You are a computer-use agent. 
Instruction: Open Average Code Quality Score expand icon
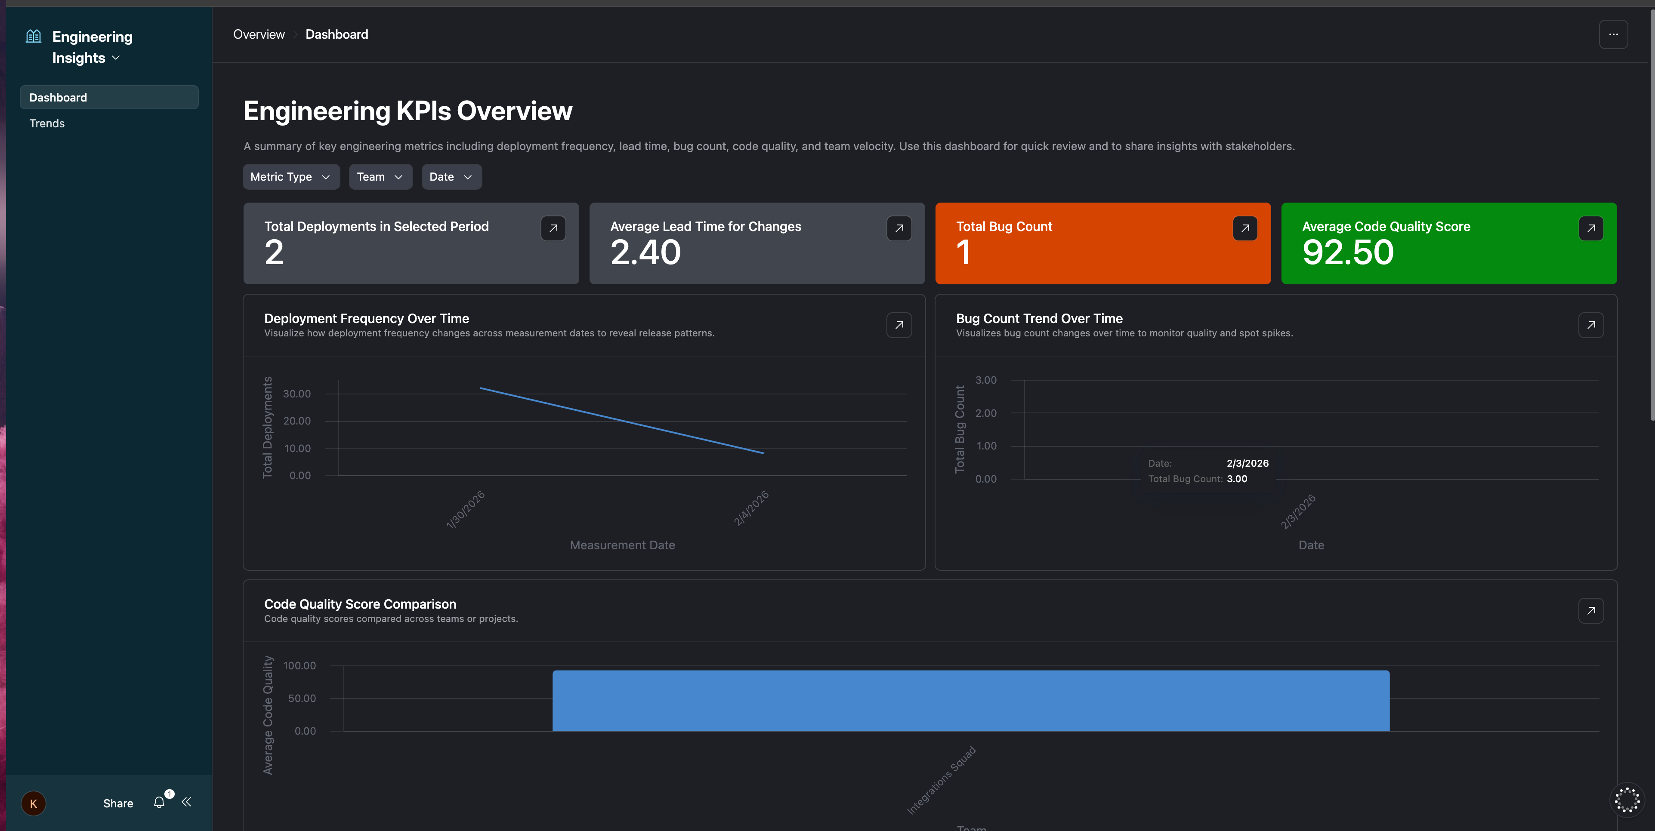pos(1591,229)
